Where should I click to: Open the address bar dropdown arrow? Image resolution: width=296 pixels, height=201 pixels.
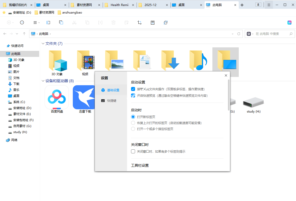pos(232,34)
